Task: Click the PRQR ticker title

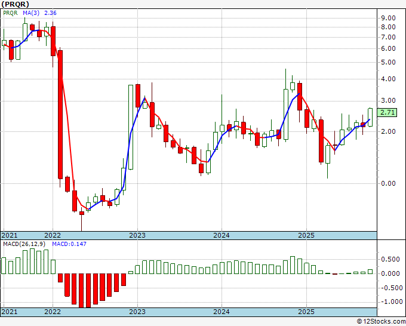Action: pyautogui.click(x=16, y=4)
